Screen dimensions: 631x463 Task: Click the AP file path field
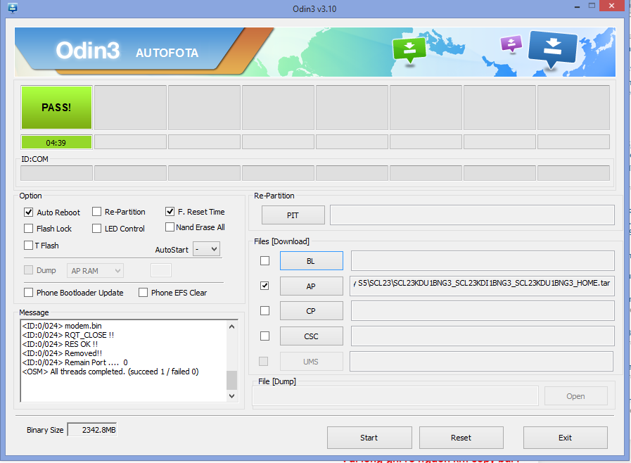(482, 286)
